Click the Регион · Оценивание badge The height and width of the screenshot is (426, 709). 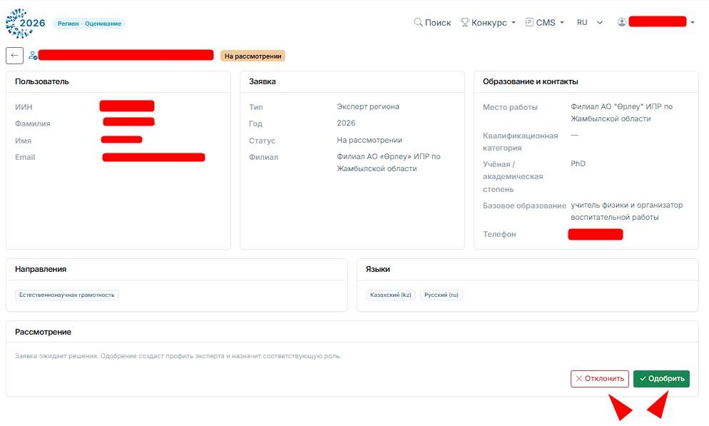[x=90, y=24]
